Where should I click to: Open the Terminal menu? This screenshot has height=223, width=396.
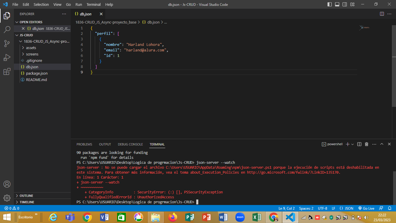(94, 4)
